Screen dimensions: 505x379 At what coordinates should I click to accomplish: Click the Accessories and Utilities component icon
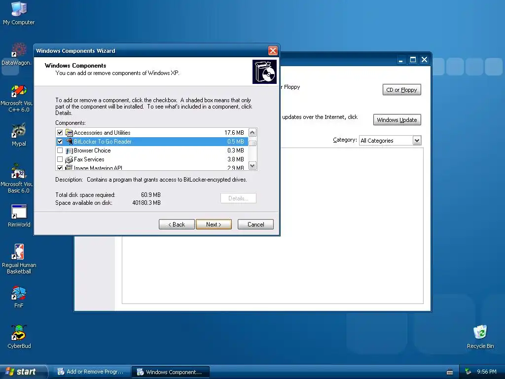click(x=69, y=132)
